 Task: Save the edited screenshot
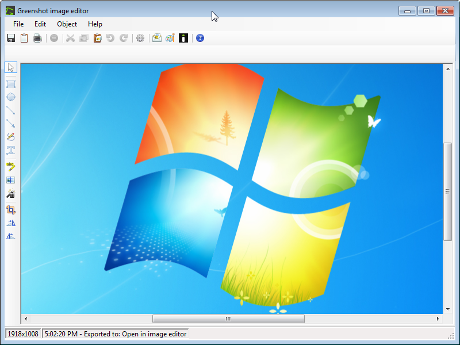pyautogui.click(x=10, y=38)
